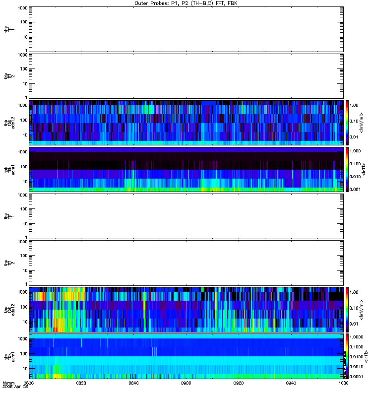
Task: Click the 1000 tick label on thc fff 1
Action: tap(22, 195)
